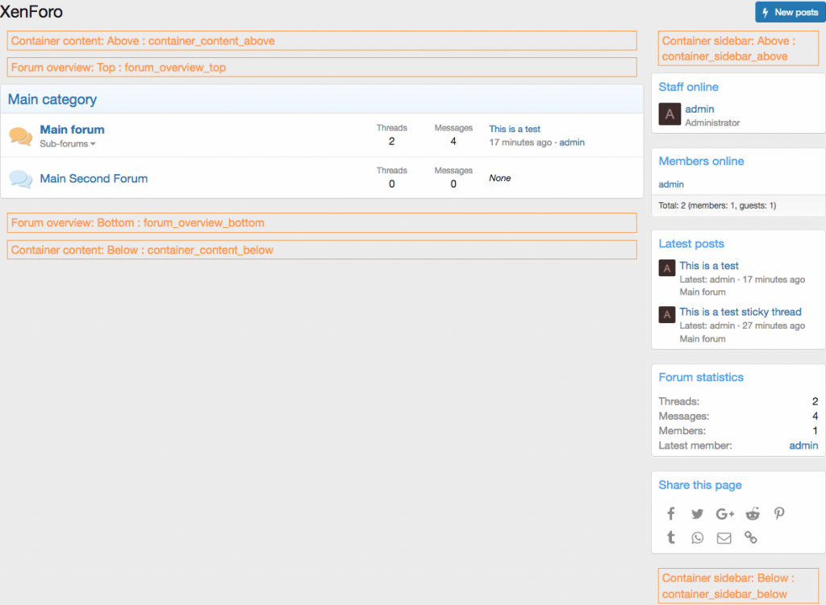Image resolution: width=826 pixels, height=605 pixels.
Task: Share the page on Tumblr
Action: [670, 537]
